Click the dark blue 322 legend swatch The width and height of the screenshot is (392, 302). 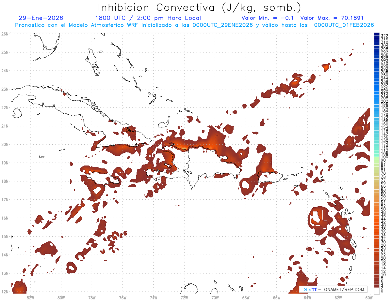377,35
